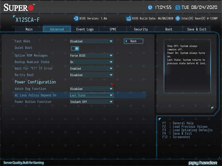Click the F4 Save & Exit entry

coord(177,134)
